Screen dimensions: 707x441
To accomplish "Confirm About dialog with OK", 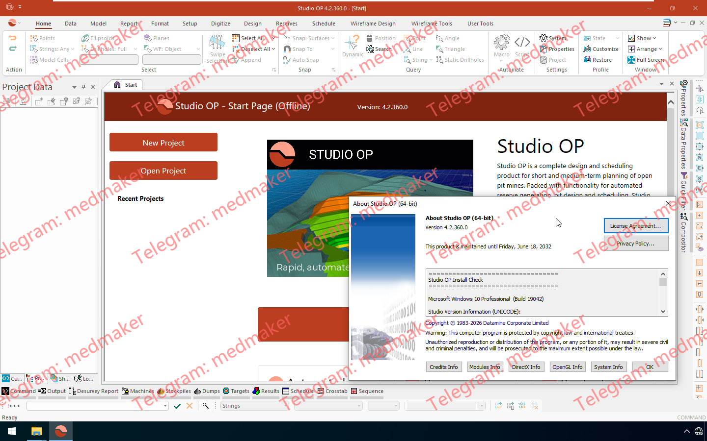I will pos(650,367).
